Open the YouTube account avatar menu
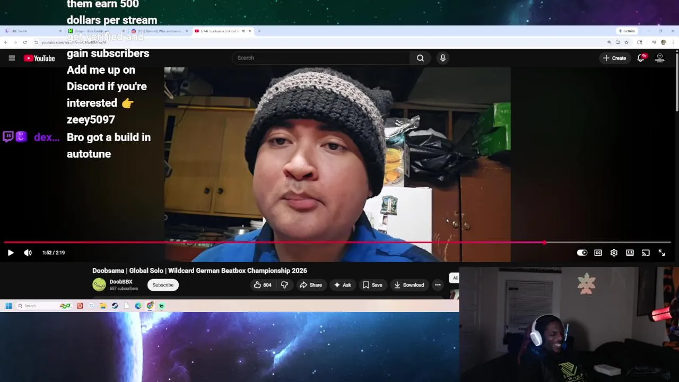Viewport: 679px width, 382px height. pyautogui.click(x=660, y=58)
